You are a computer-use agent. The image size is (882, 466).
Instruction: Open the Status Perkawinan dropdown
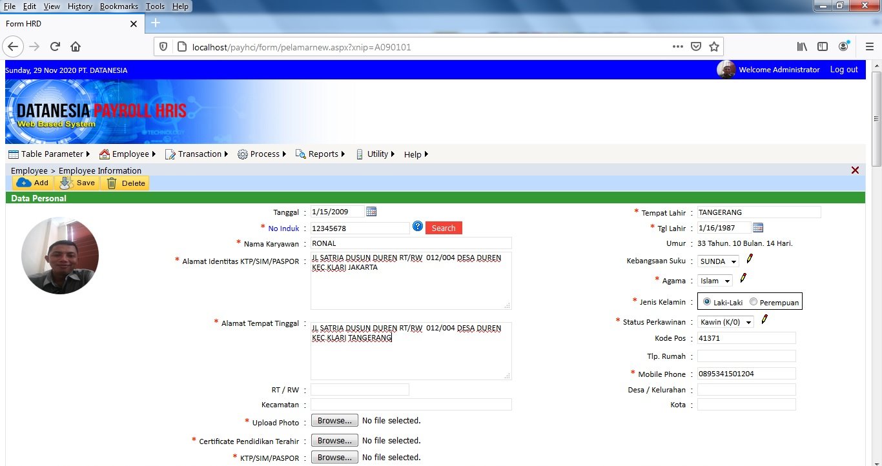tap(726, 321)
